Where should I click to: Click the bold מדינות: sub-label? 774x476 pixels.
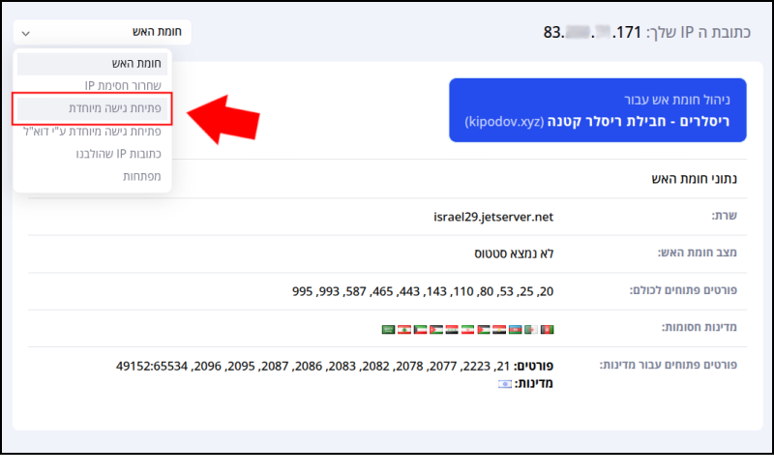pos(534,384)
